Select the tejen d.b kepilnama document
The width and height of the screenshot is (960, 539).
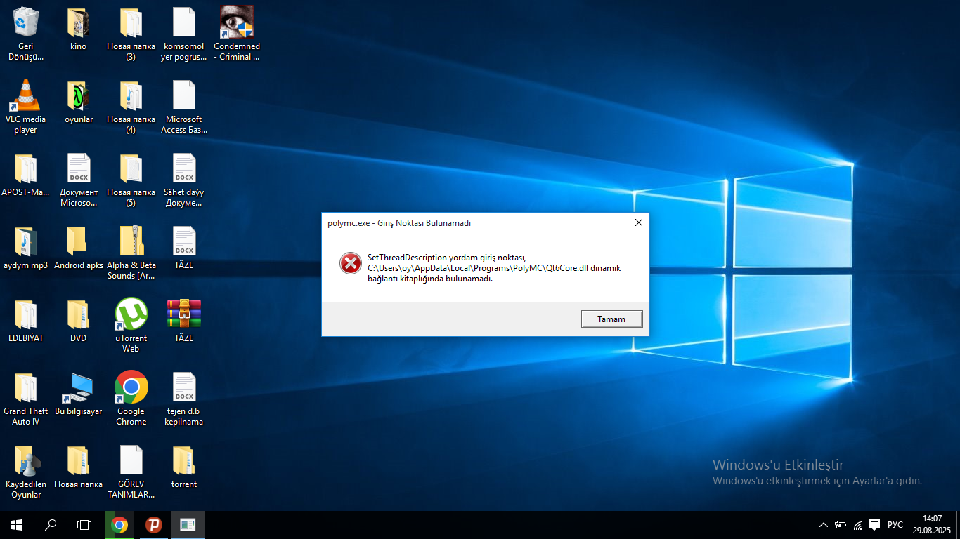pos(184,399)
